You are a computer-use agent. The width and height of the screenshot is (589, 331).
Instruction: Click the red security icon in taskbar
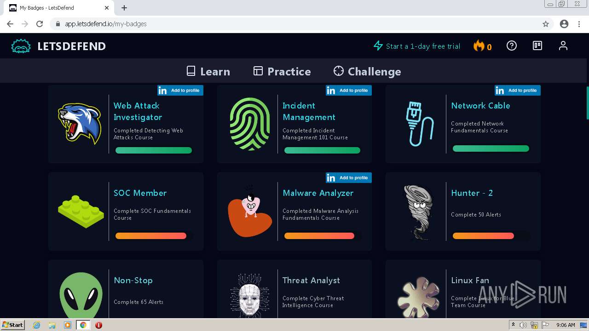tap(98, 325)
